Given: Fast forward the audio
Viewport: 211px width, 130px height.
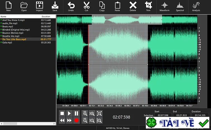Looking at the screenshot, I should pos(69,120).
